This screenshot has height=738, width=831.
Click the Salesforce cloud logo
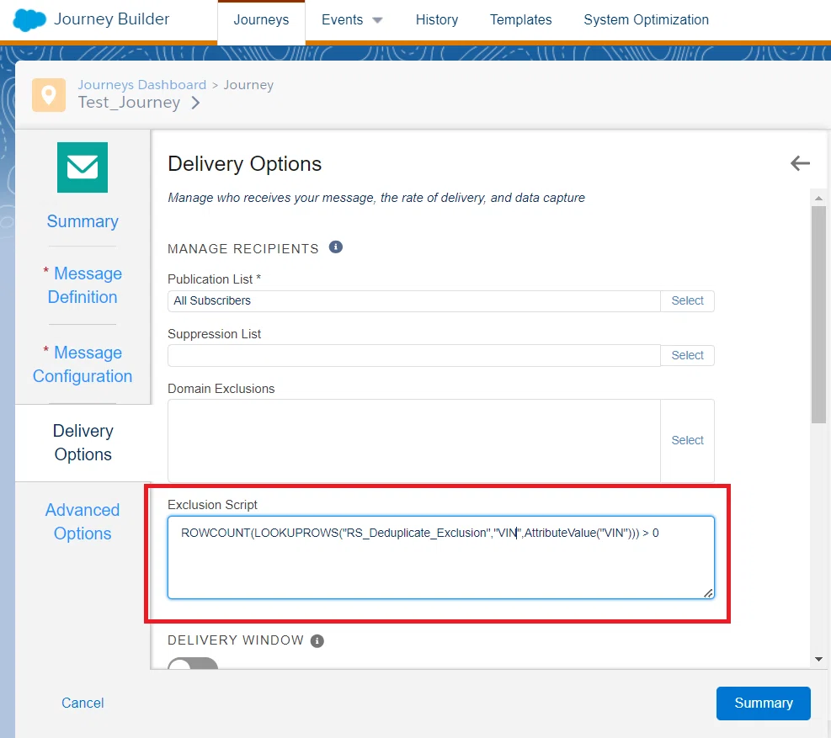29,20
